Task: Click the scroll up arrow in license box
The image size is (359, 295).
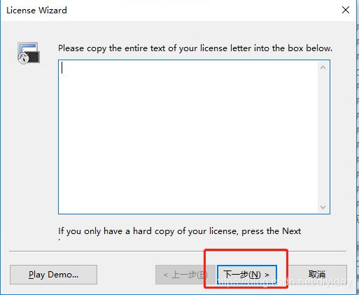Action: [x=323, y=68]
